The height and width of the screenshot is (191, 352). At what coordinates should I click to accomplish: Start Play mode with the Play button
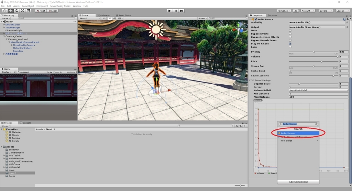pos(170,11)
